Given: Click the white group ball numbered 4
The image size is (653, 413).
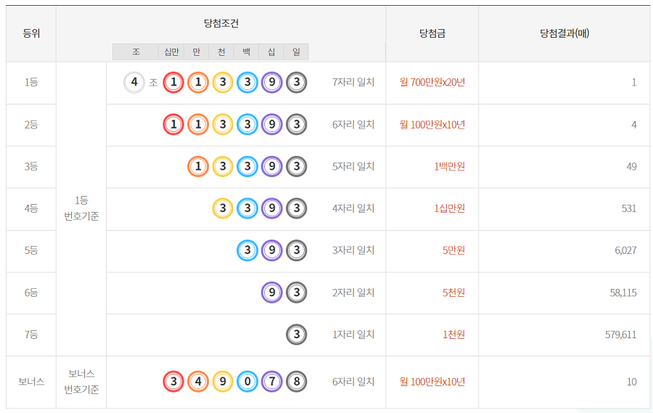Looking at the screenshot, I should pos(134,83).
